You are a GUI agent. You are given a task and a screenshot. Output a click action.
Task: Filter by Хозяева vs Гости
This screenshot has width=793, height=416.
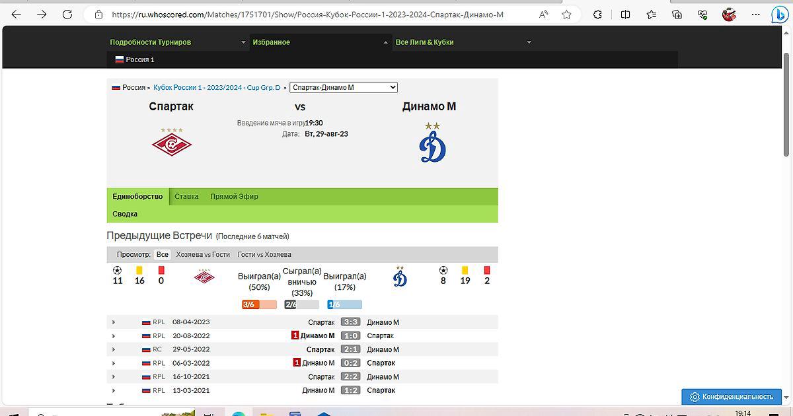pyautogui.click(x=203, y=254)
